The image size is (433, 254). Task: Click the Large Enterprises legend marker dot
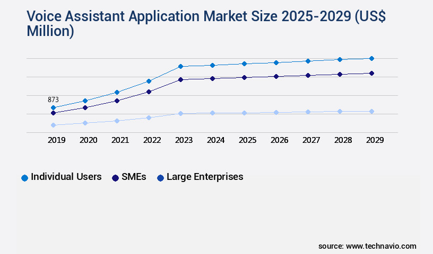pyautogui.click(x=160, y=178)
